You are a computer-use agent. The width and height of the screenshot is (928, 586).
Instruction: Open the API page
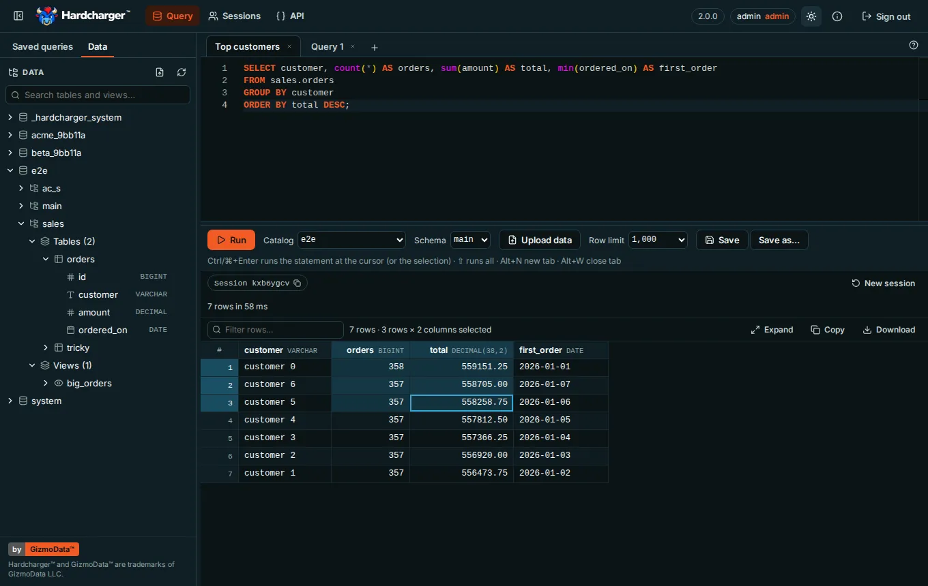(x=290, y=16)
